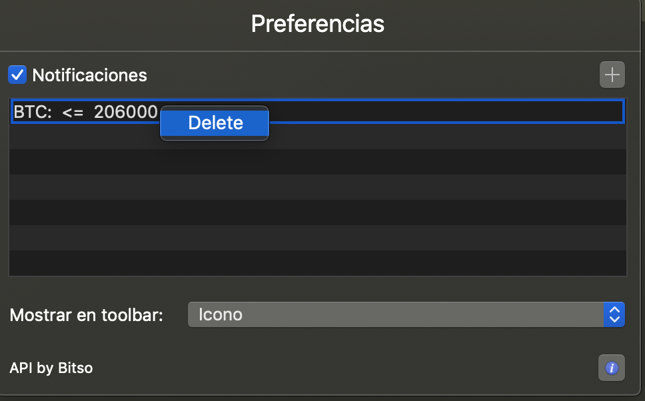Select the empty second row in notifications list

tap(400, 137)
